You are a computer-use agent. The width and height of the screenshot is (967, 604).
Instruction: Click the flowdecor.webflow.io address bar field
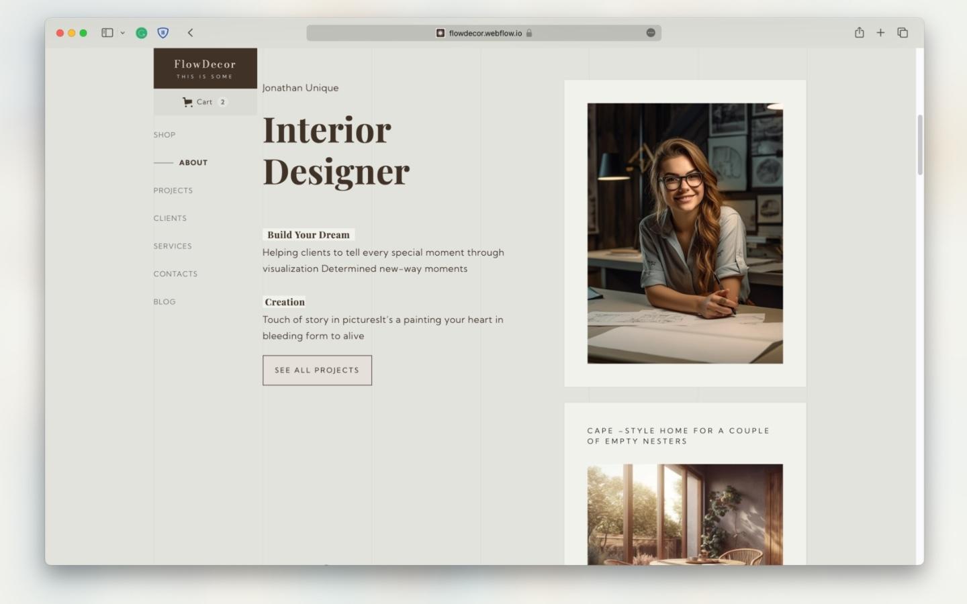[483, 32]
